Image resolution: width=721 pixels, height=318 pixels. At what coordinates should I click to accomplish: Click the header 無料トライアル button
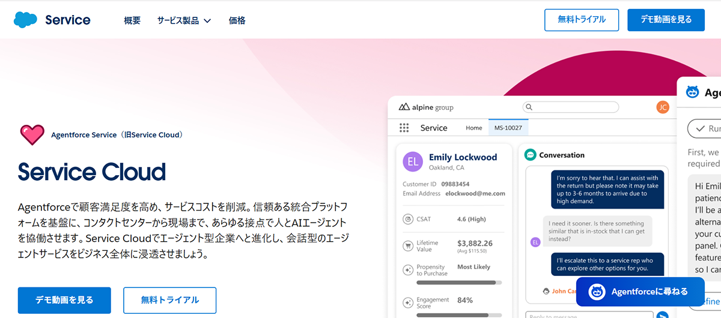tap(581, 20)
